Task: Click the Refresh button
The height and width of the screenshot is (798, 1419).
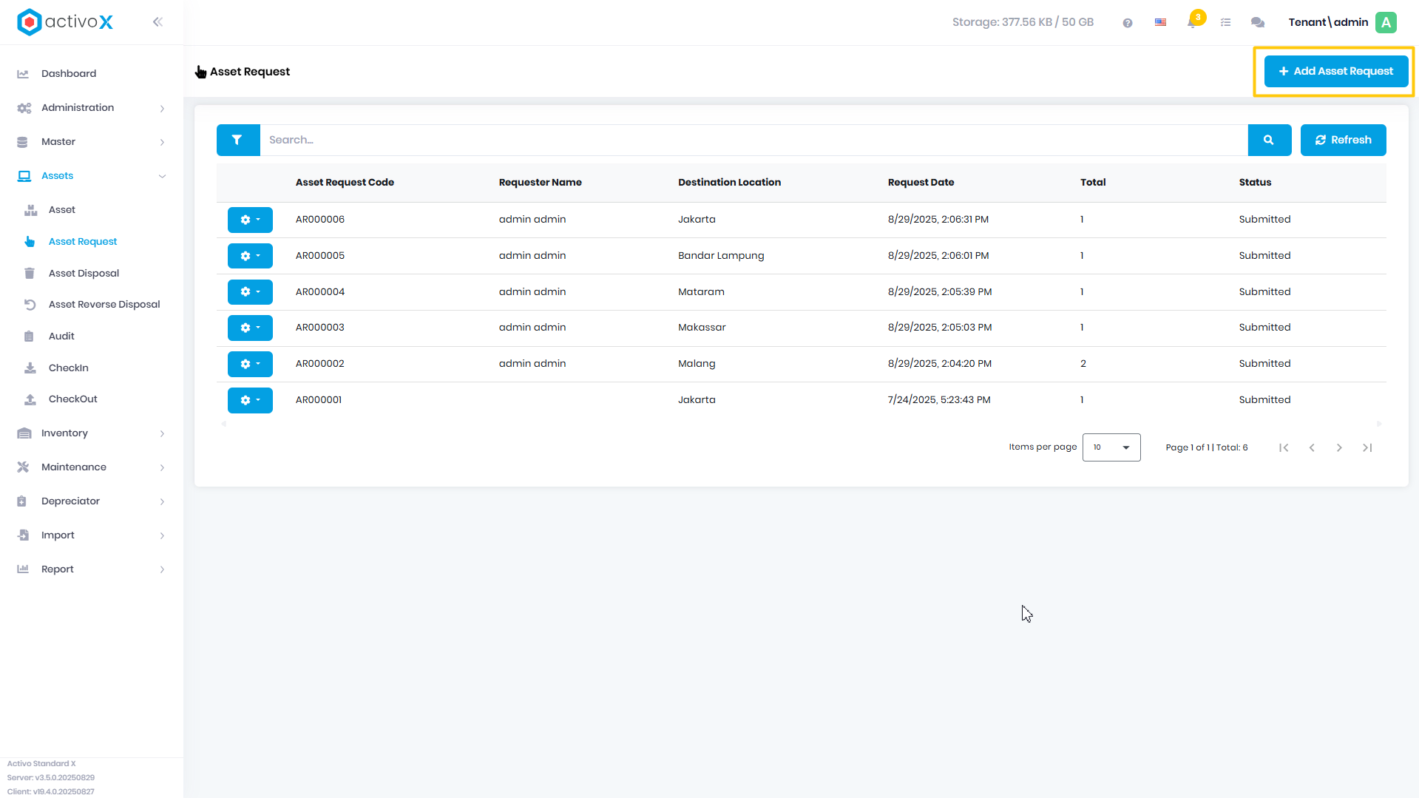Action: [1343, 140]
